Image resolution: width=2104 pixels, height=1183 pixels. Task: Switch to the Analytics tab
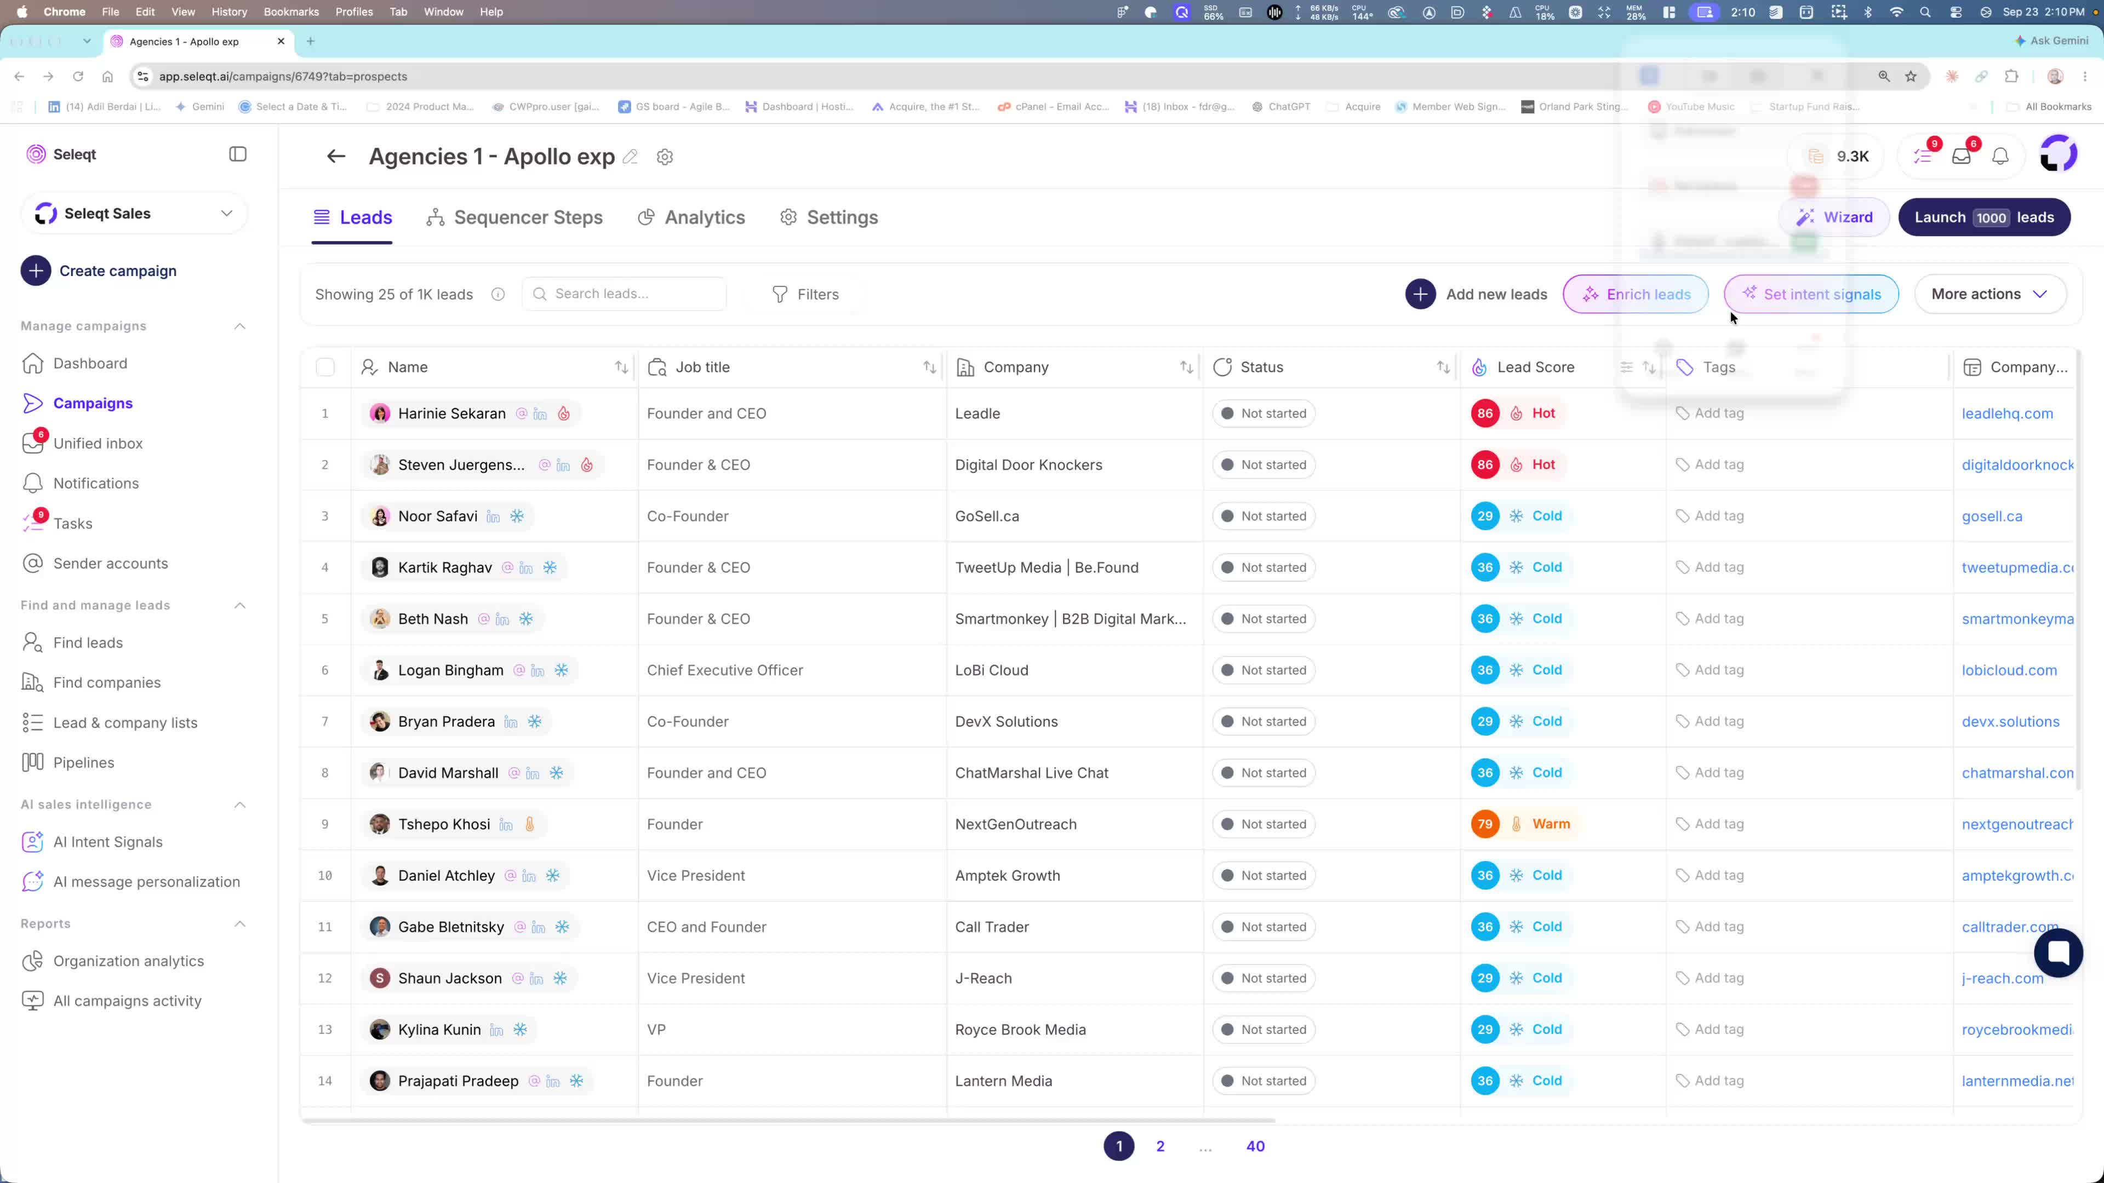691,217
